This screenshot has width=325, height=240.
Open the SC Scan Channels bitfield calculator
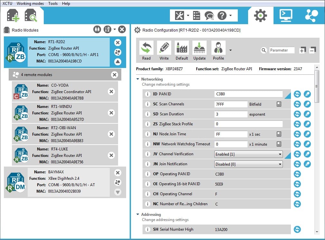click(x=279, y=104)
